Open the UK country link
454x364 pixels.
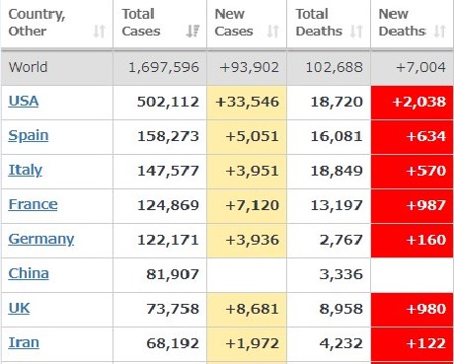(19, 308)
